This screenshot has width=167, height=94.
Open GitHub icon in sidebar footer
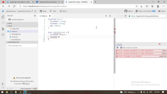point(10,89)
